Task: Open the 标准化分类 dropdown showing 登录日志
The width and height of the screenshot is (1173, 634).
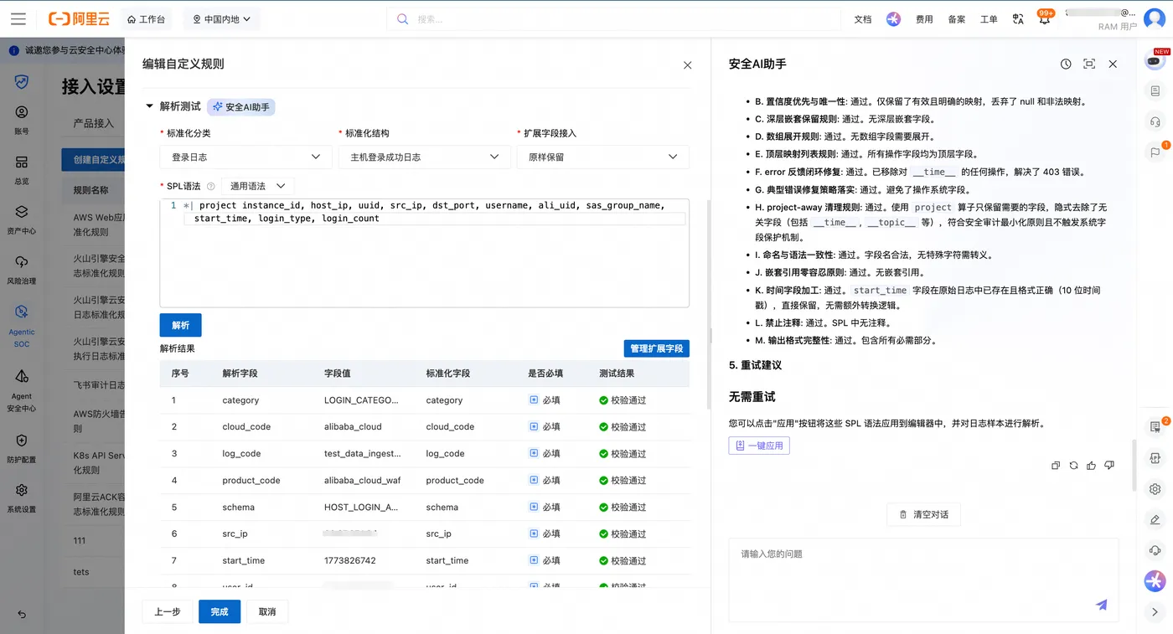Action: coord(245,157)
